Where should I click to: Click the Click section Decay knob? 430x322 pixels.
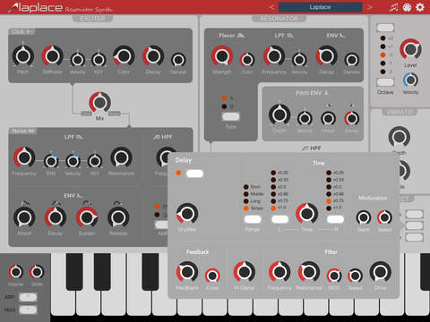153,56
